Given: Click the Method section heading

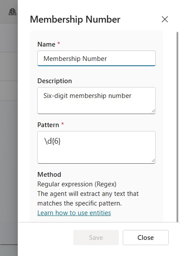Looking at the screenshot, I should [49, 174].
